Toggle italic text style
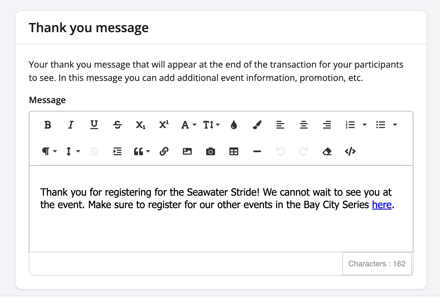440x301 pixels. pyautogui.click(x=71, y=125)
